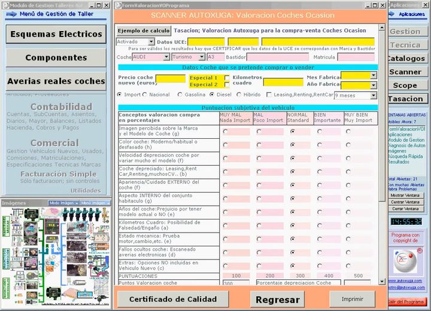Set Estado mecanica row to MUY BIEN
The height and width of the screenshot is (311, 431).
(348, 239)
